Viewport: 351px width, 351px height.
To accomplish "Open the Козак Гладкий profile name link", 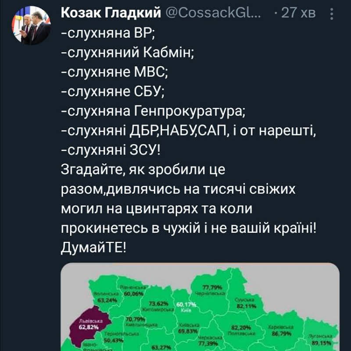I will pyautogui.click(x=111, y=13).
